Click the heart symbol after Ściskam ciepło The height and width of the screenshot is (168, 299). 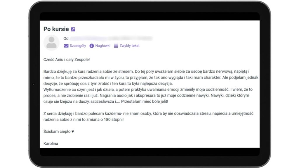pyautogui.click(x=73, y=132)
